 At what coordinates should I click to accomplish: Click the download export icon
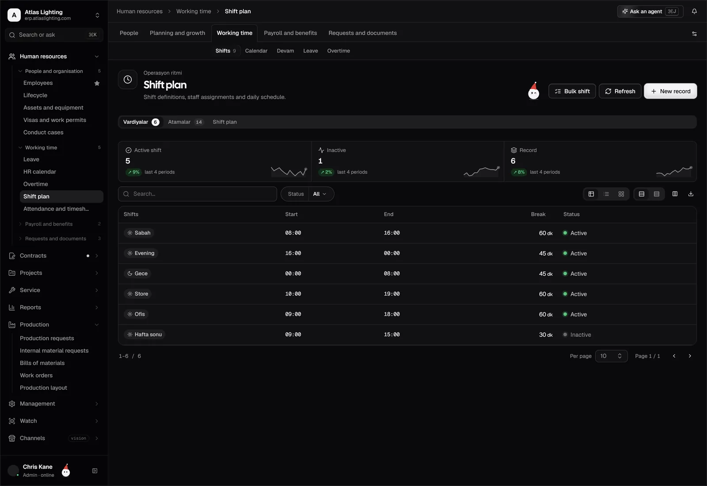[x=691, y=194]
